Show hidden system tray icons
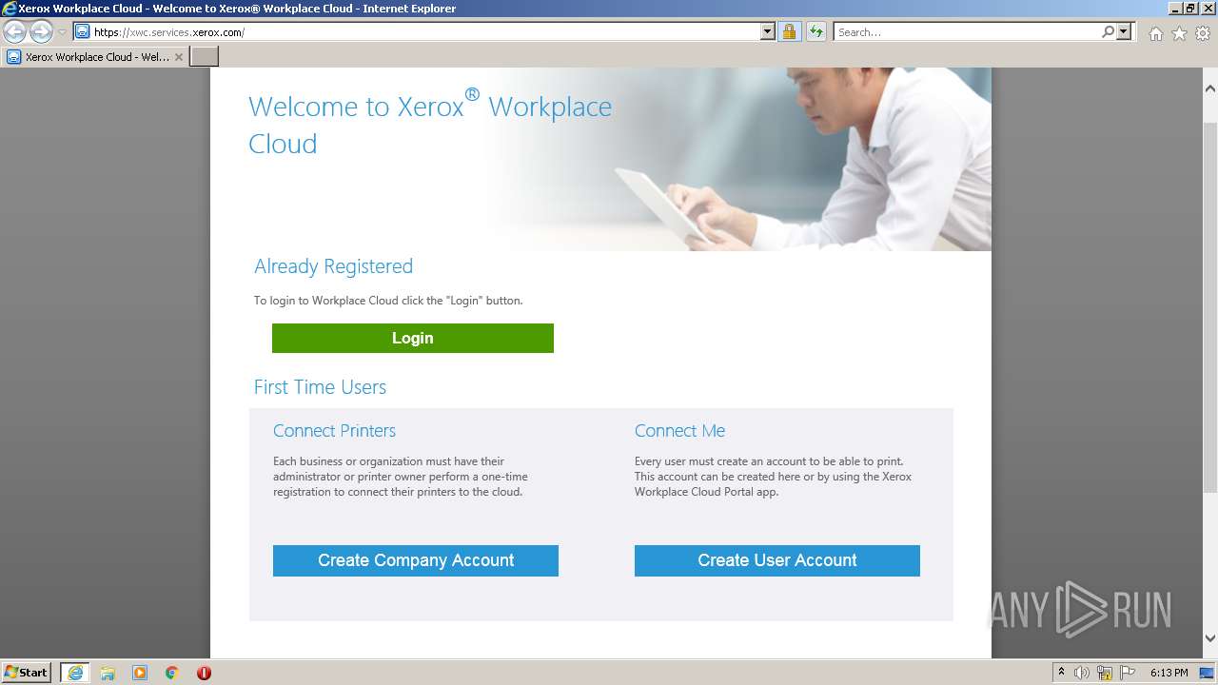This screenshot has width=1218, height=685. tap(1062, 673)
